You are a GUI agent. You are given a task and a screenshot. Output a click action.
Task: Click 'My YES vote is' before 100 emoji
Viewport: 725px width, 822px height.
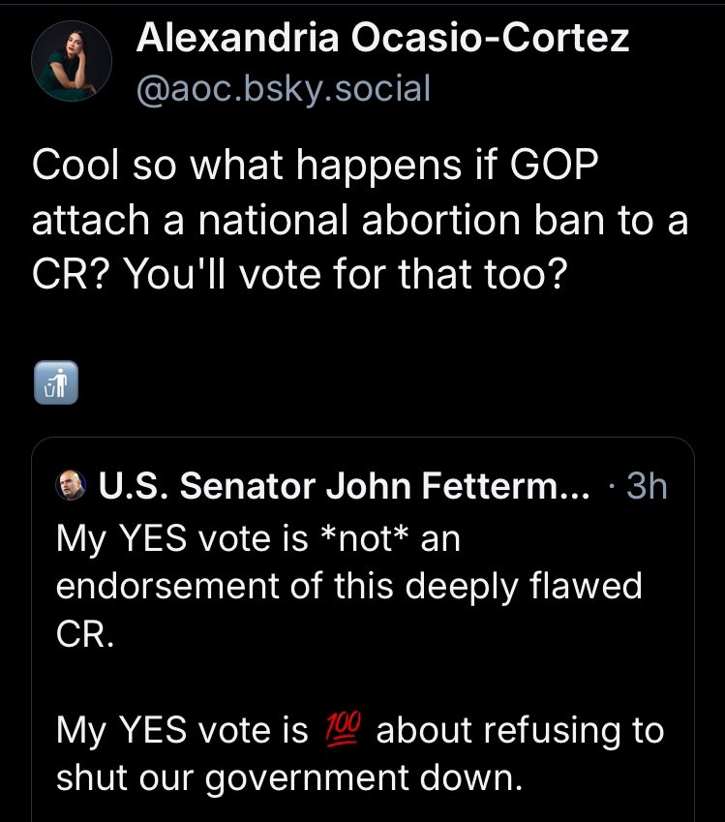coord(181,731)
